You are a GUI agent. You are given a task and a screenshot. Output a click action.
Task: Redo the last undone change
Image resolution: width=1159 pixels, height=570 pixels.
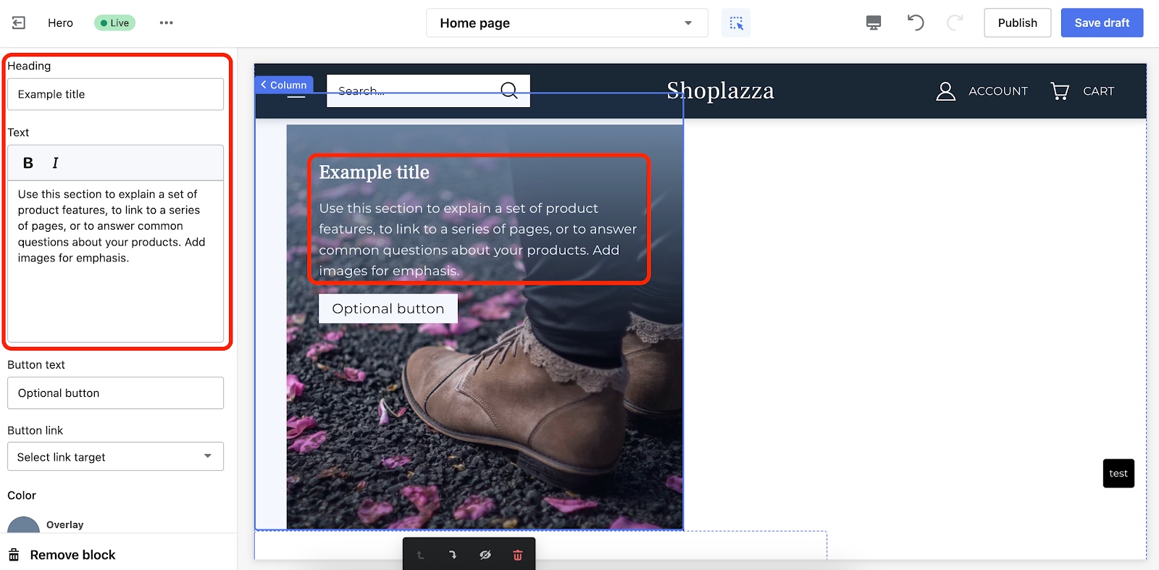(x=955, y=22)
